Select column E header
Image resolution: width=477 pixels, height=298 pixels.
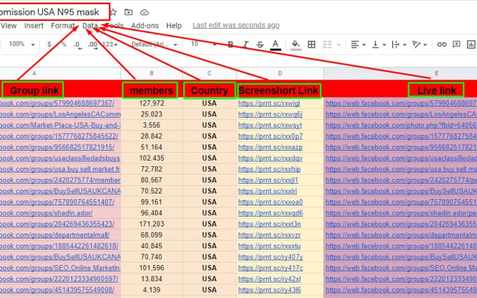click(400, 74)
